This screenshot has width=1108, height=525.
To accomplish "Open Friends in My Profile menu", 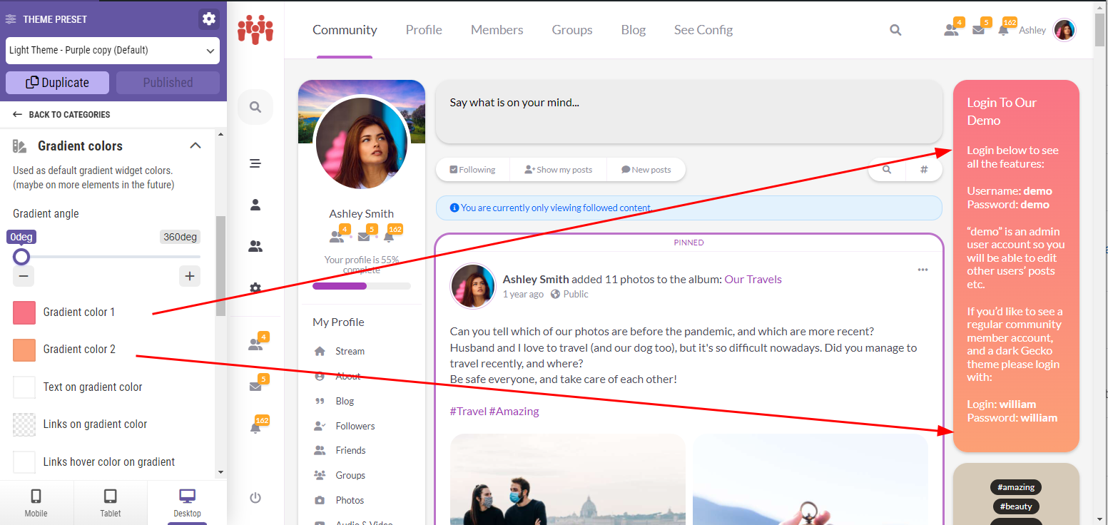I will pyautogui.click(x=350, y=450).
